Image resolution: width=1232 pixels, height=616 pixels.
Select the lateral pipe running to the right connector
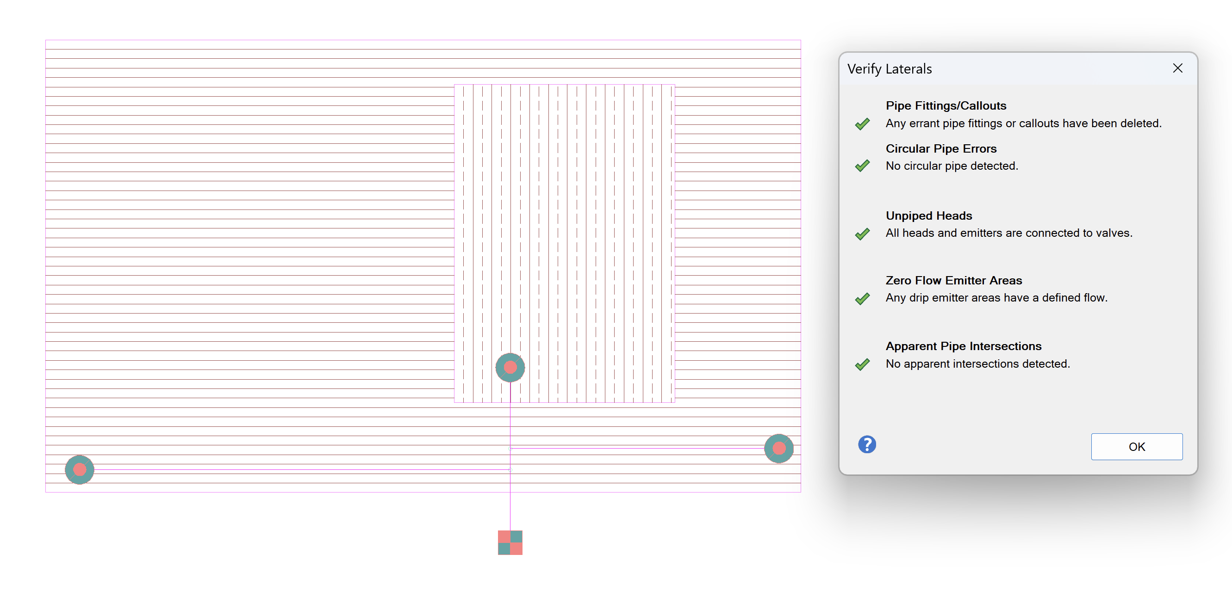coord(637,448)
